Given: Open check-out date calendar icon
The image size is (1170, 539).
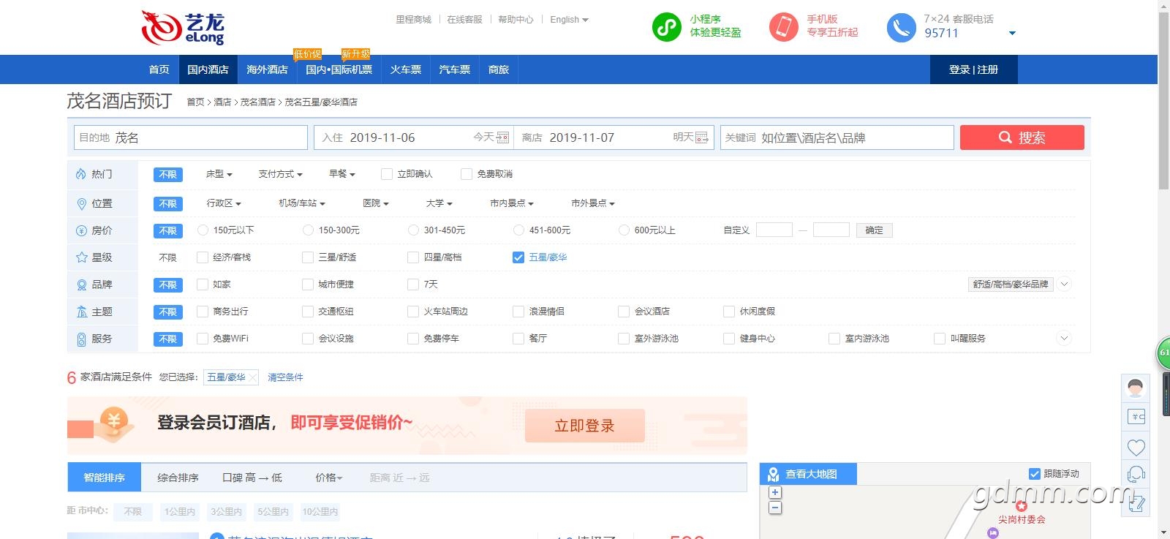Looking at the screenshot, I should 702,137.
